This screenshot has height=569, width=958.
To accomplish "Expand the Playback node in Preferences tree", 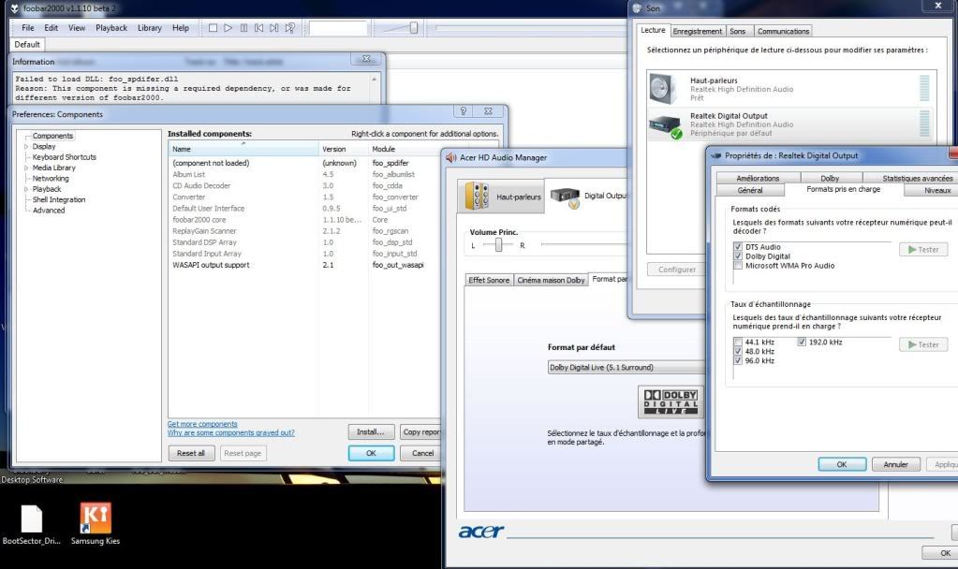I will click(25, 189).
